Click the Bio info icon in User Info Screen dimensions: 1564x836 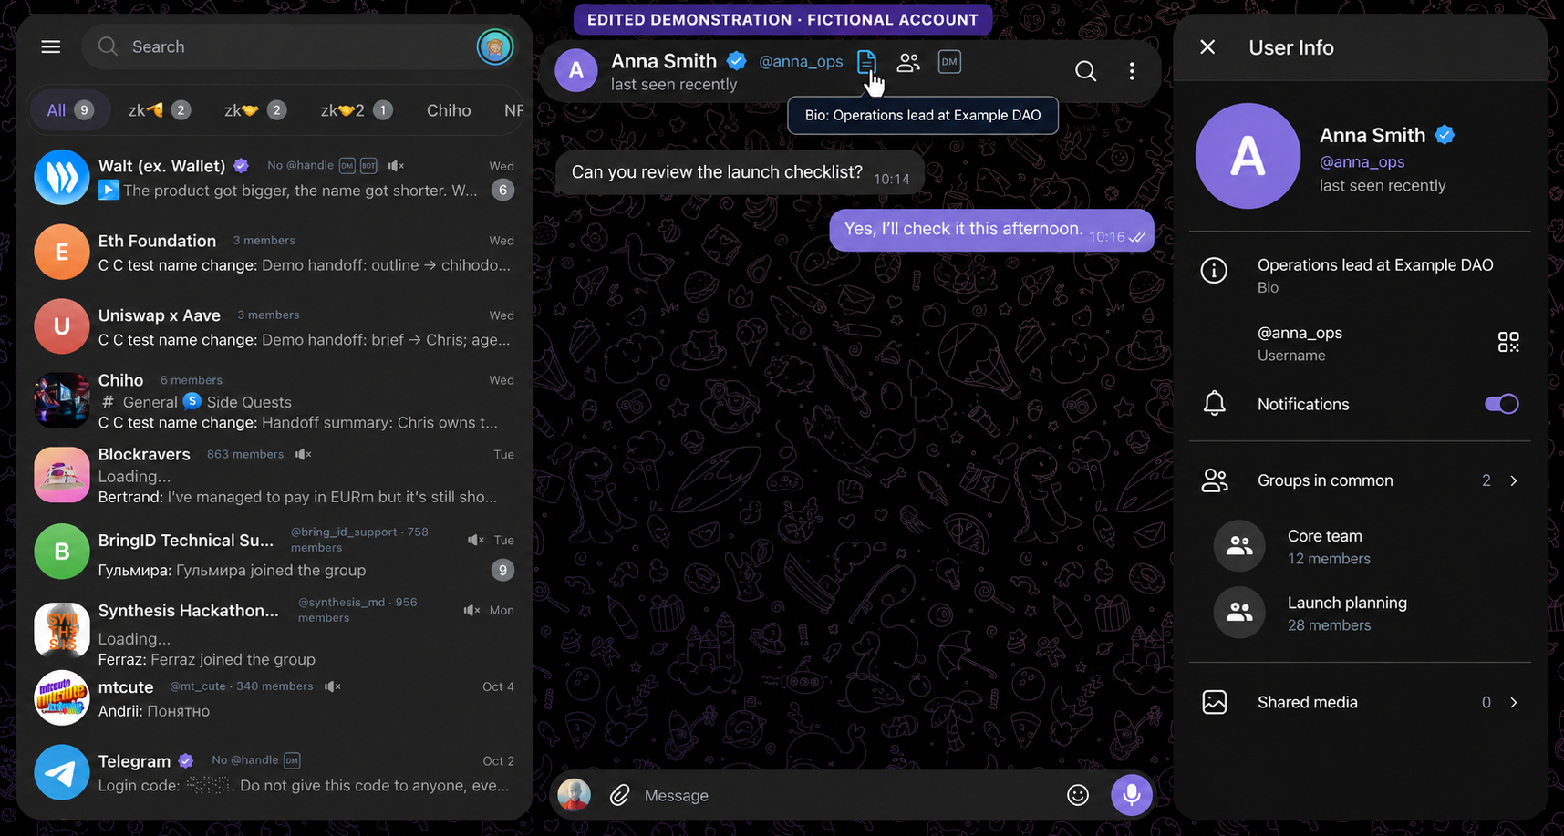point(1214,271)
